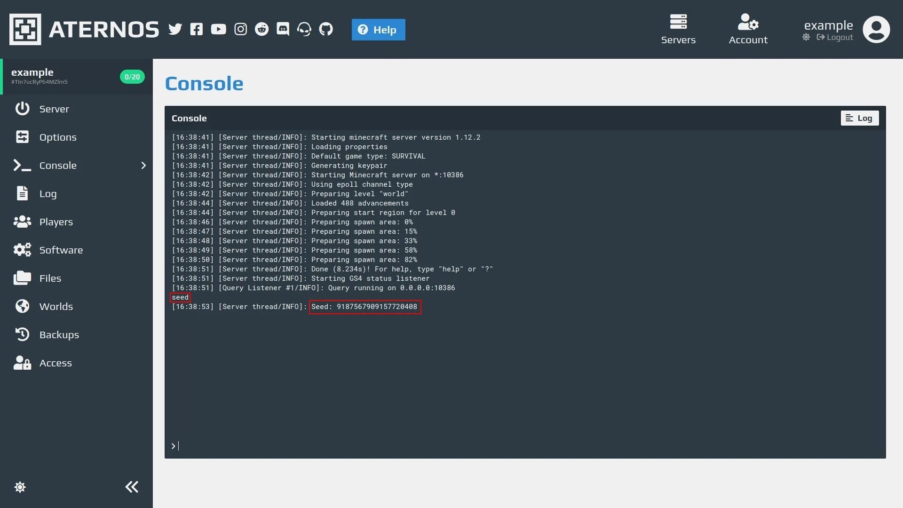Click the Help button
This screenshot has width=903, height=508.
pyautogui.click(x=378, y=29)
